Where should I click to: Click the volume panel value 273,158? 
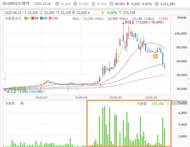[157, 104]
